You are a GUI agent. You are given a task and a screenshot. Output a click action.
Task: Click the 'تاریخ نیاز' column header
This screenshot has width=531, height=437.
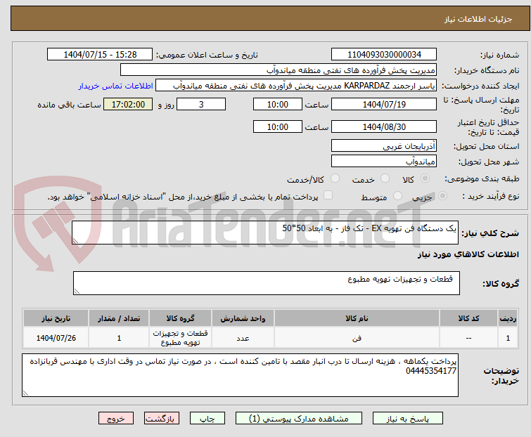pyautogui.click(x=56, y=318)
